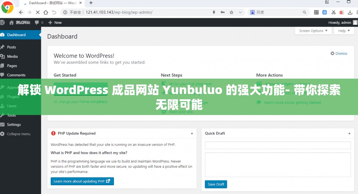
Task: Click the browser forward arrow
Action: pos(29,12)
